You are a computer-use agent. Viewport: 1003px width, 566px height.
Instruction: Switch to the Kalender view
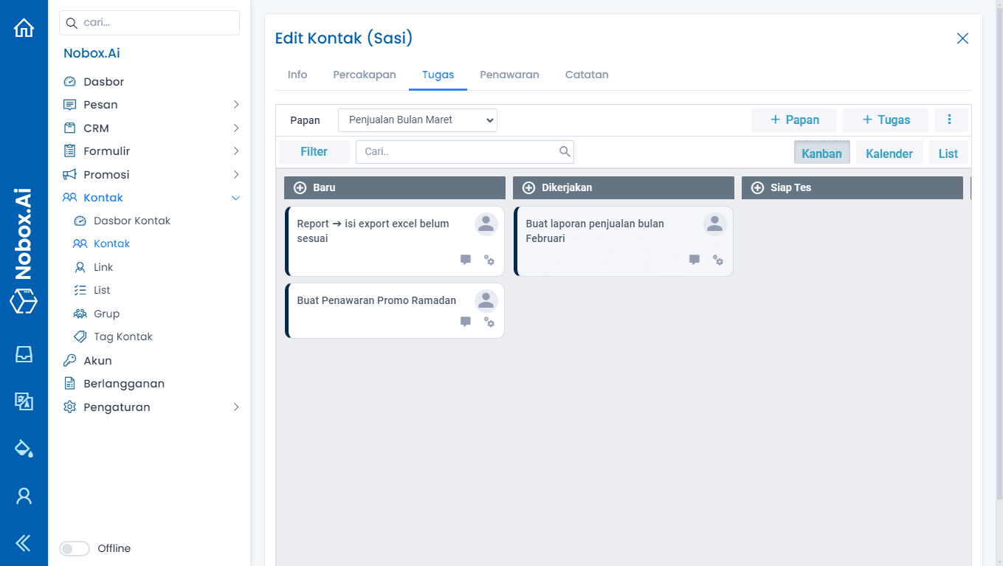(x=889, y=153)
